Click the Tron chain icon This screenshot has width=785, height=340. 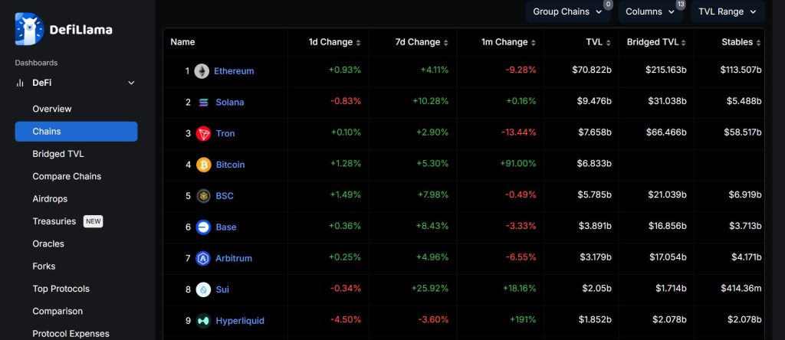coord(203,133)
